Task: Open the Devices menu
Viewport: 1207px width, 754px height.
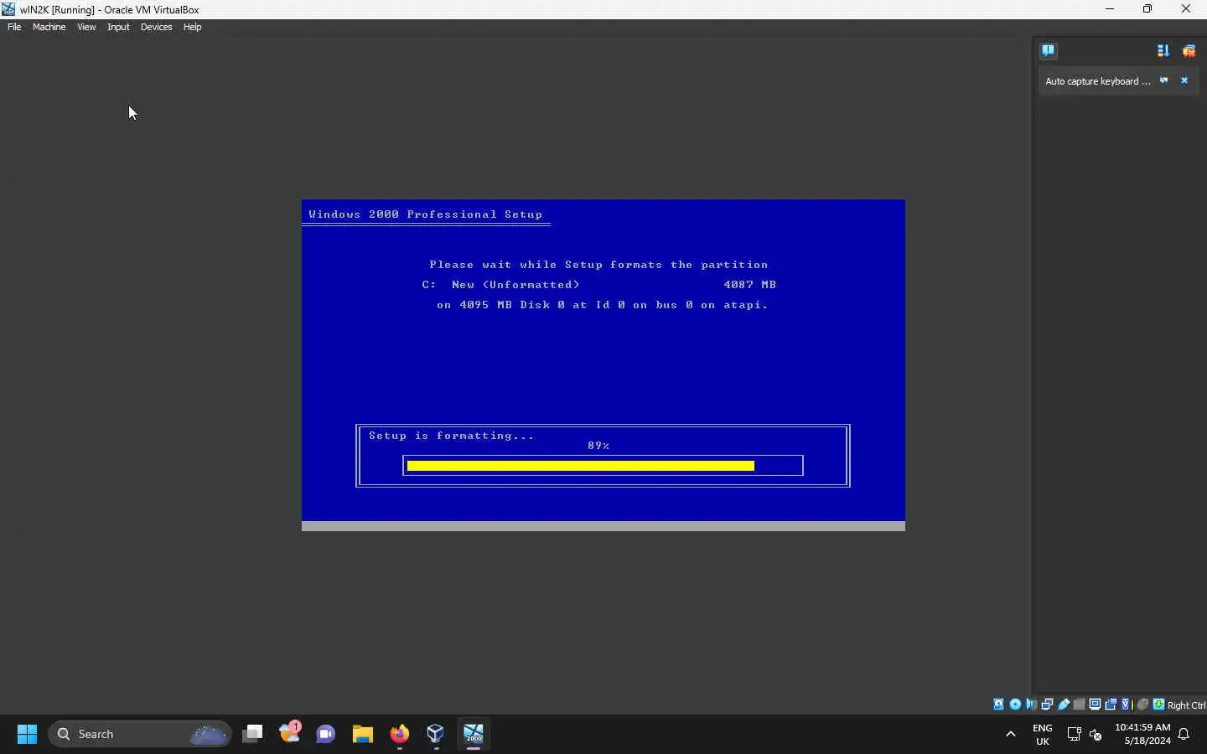Action: (x=156, y=27)
